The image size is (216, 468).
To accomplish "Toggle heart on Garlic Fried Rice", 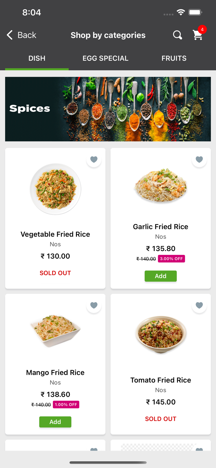I will tap(199, 159).
